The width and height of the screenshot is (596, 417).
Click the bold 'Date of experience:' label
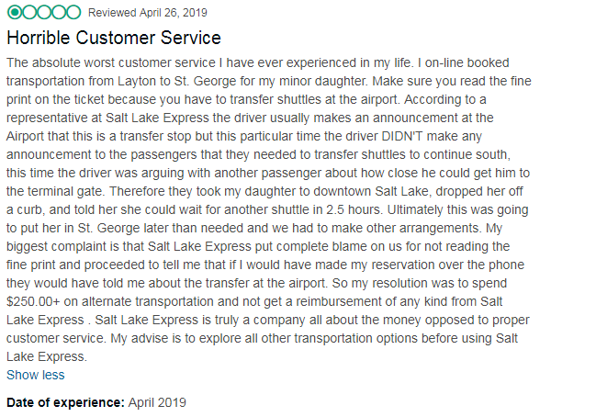click(65, 402)
